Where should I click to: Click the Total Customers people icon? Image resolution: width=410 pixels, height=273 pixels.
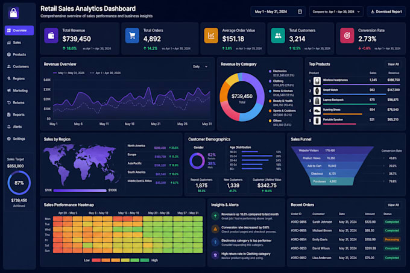[278, 36]
